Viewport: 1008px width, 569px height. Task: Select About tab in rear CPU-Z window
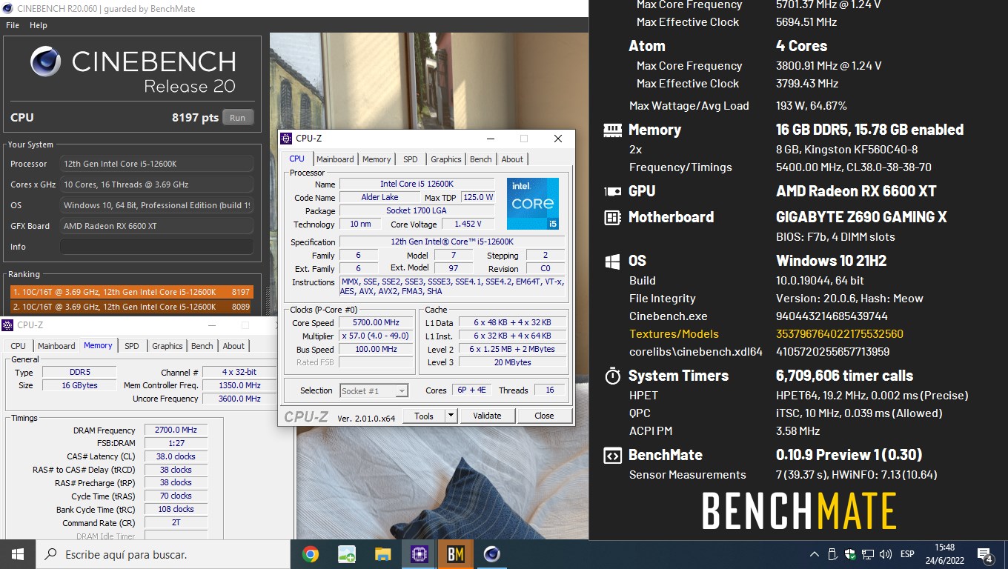click(233, 346)
